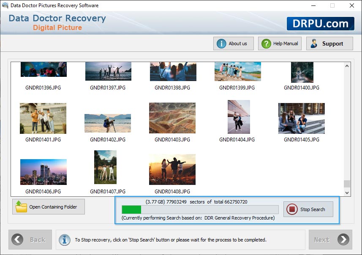
Task: Select thumbnail of GNDR01396.JPG
Action: tap(44, 69)
